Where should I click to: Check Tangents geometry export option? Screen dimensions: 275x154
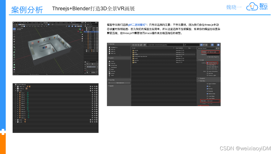click(x=207, y=91)
